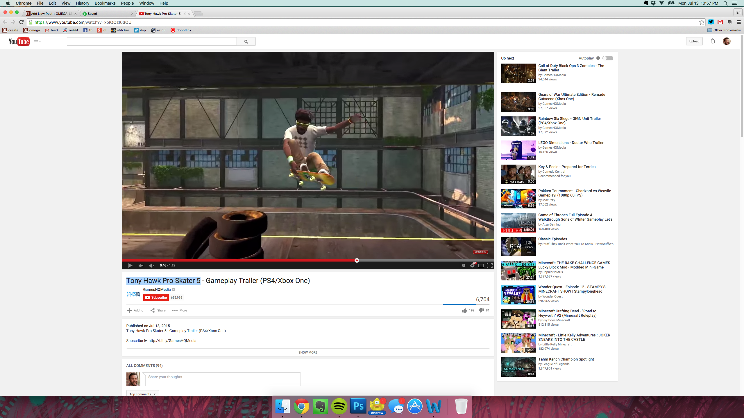The height and width of the screenshot is (418, 744).
Task: Click the Autoplay info icon
Action: click(x=598, y=58)
